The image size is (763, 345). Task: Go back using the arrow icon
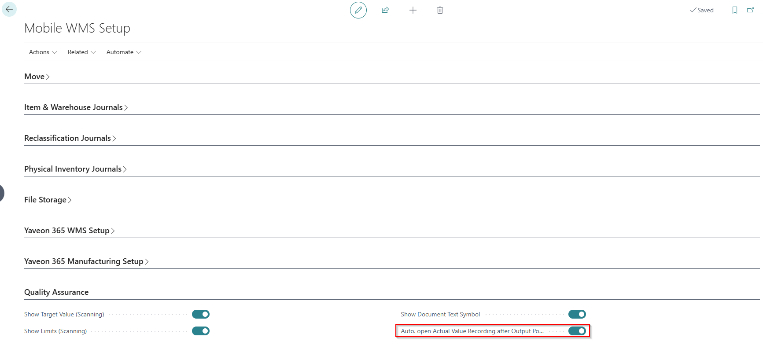click(x=9, y=9)
